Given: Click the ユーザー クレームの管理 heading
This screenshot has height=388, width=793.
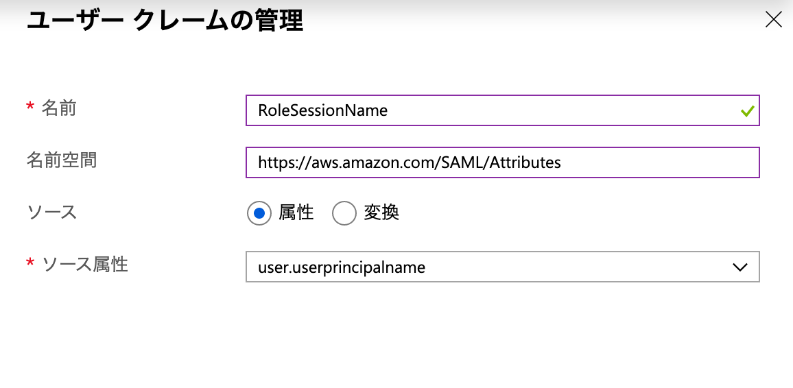Looking at the screenshot, I should tap(165, 22).
